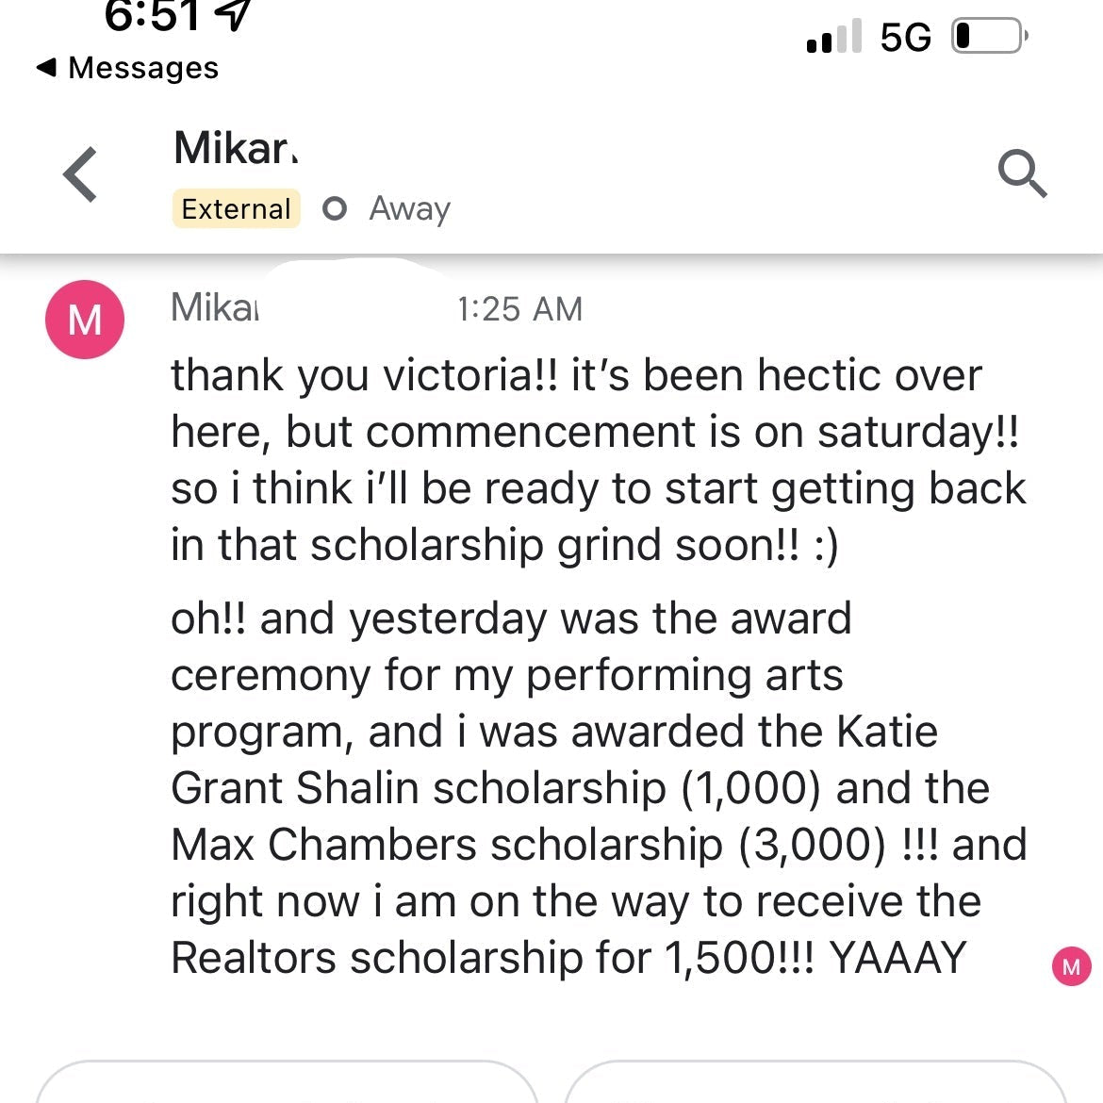Tap the back chevron arrow
This screenshot has height=1103, width=1103.
click(81, 174)
